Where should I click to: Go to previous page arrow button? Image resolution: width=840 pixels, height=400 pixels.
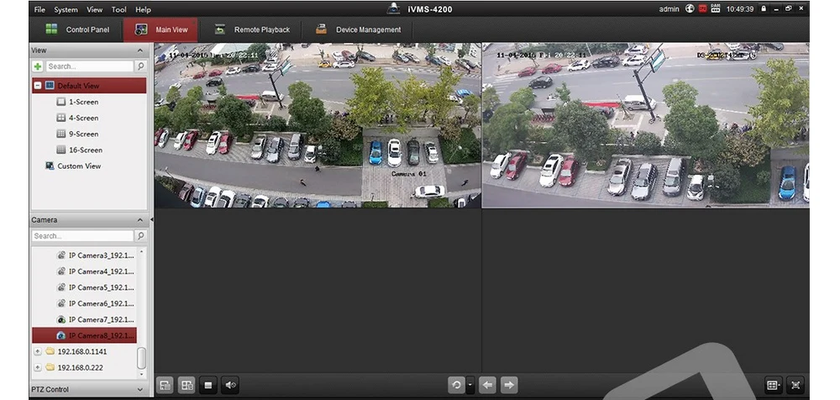pyautogui.click(x=487, y=385)
